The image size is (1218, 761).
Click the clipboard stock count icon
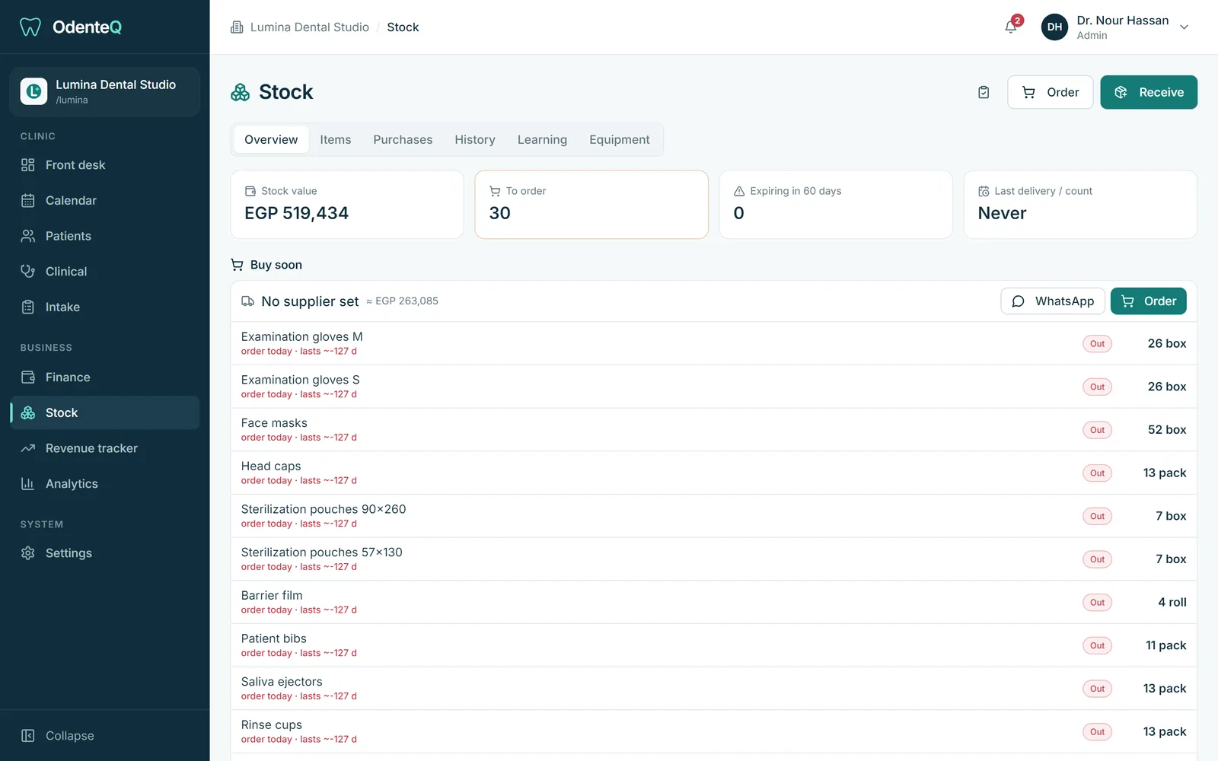coord(984,92)
